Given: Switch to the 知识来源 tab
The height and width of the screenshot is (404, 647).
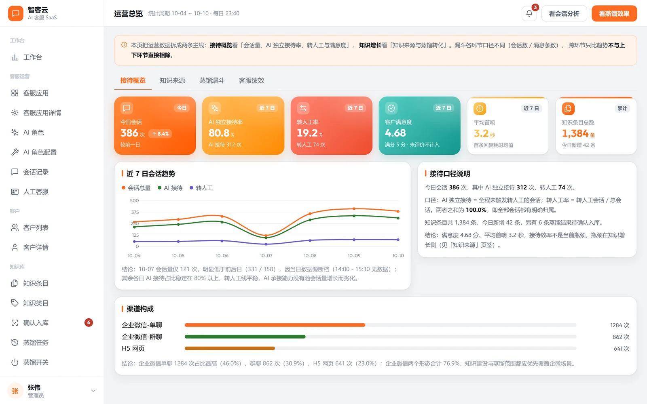Looking at the screenshot, I should click(x=172, y=80).
